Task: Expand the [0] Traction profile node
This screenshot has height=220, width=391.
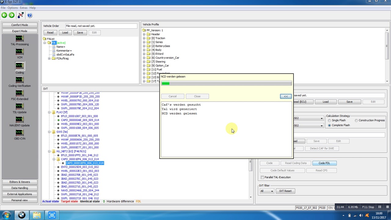Action: (144, 38)
